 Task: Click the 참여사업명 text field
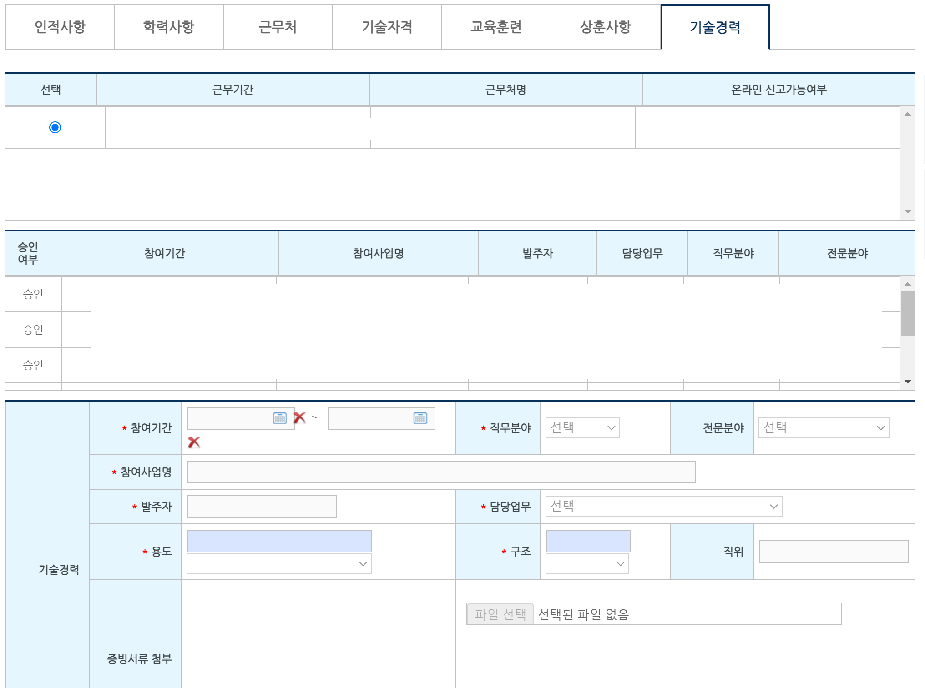tap(441, 472)
